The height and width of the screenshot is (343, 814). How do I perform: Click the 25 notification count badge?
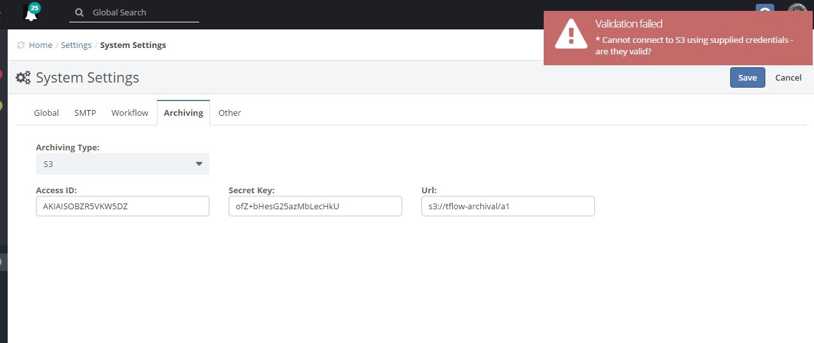[34, 8]
